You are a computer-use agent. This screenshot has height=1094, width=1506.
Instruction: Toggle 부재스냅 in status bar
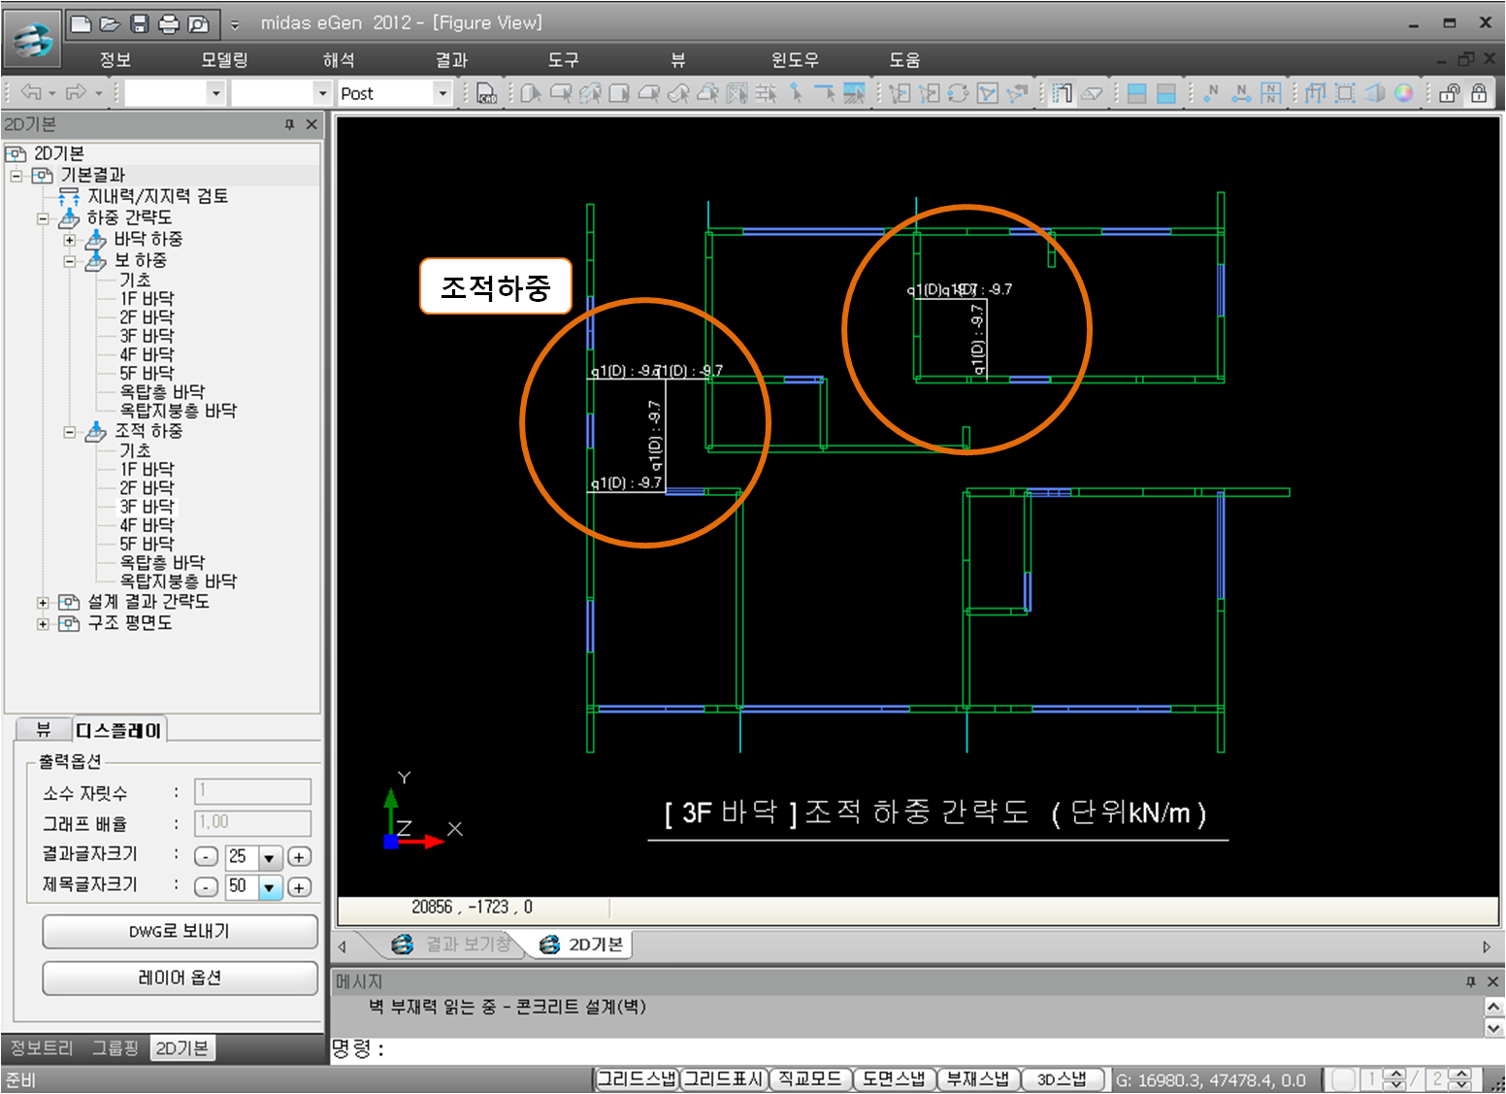pyautogui.click(x=978, y=1079)
